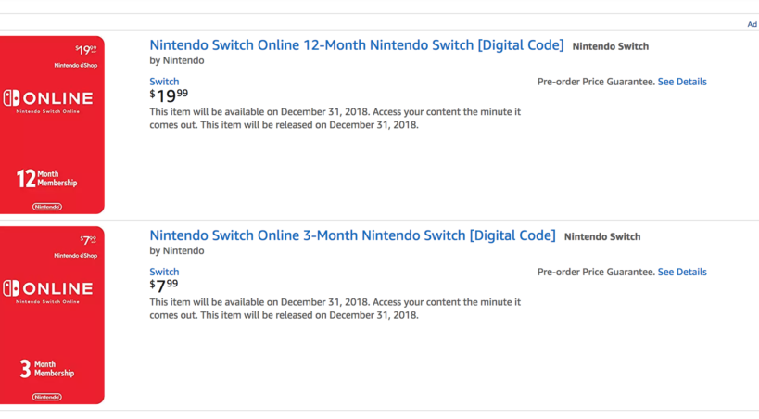The height and width of the screenshot is (419, 759).
Task: Open the 3-Month Nintendo Switch Online title link
Action: click(x=352, y=235)
